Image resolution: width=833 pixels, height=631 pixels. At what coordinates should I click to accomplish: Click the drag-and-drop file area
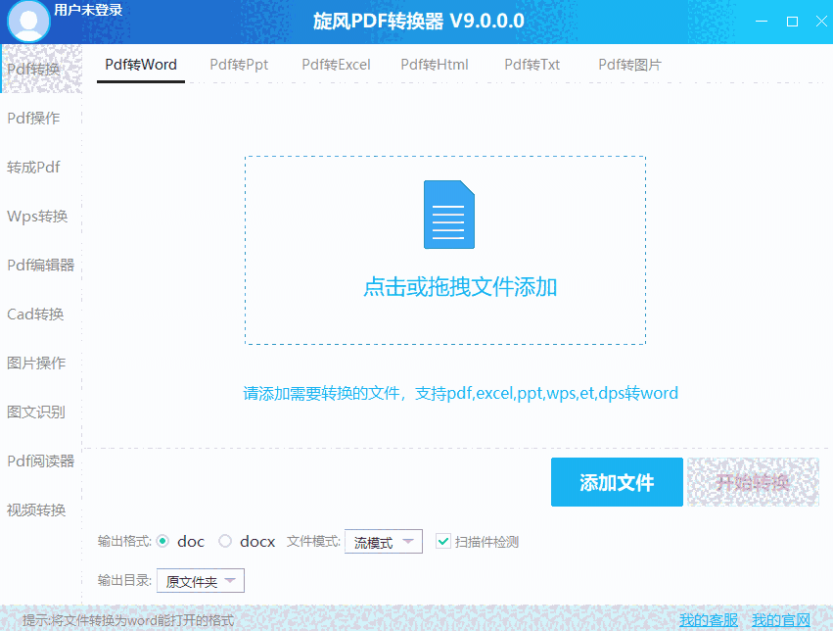click(444, 250)
